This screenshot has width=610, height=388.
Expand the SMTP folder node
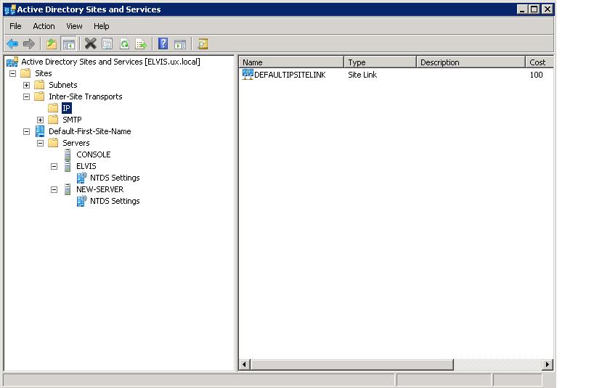click(41, 120)
